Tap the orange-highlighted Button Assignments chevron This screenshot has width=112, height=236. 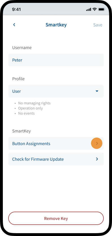(97, 143)
